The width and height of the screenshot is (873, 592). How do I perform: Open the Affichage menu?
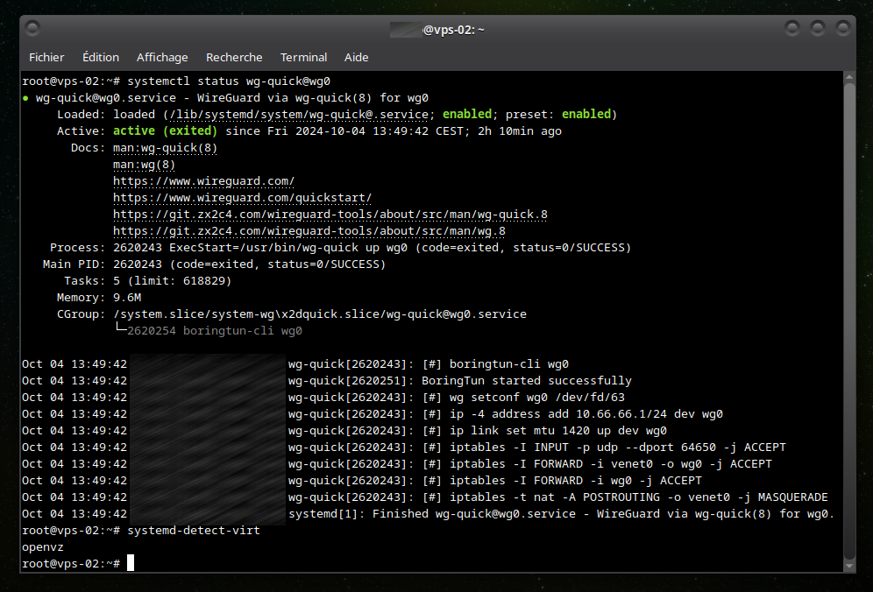pyautogui.click(x=162, y=57)
